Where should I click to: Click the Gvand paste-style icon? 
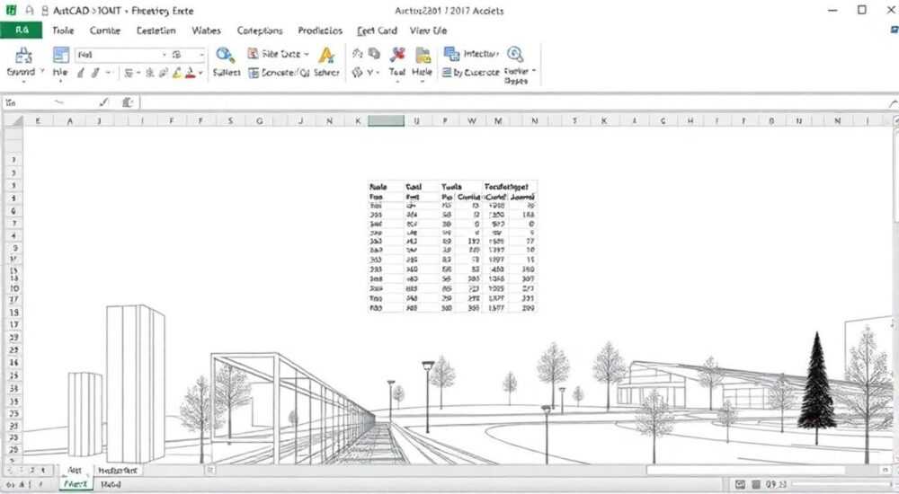(23, 56)
